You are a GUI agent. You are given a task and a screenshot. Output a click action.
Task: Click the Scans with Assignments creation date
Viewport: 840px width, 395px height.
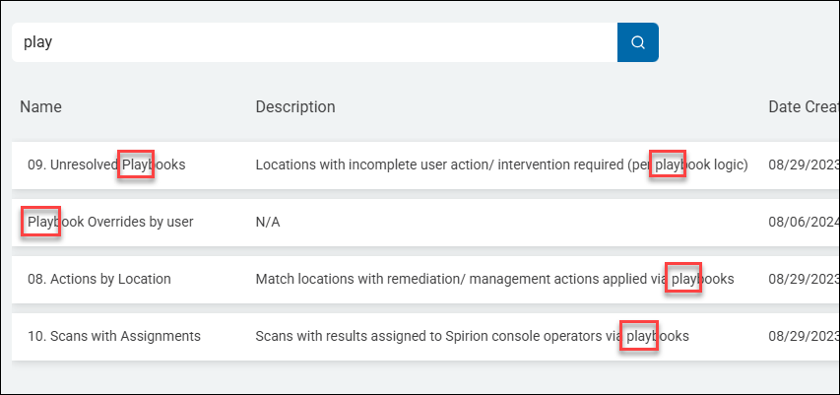click(803, 336)
